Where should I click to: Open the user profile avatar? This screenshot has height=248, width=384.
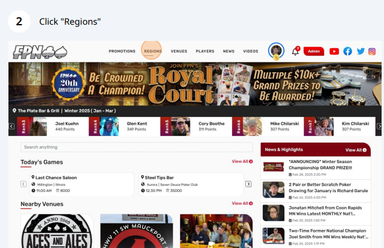pos(276,51)
